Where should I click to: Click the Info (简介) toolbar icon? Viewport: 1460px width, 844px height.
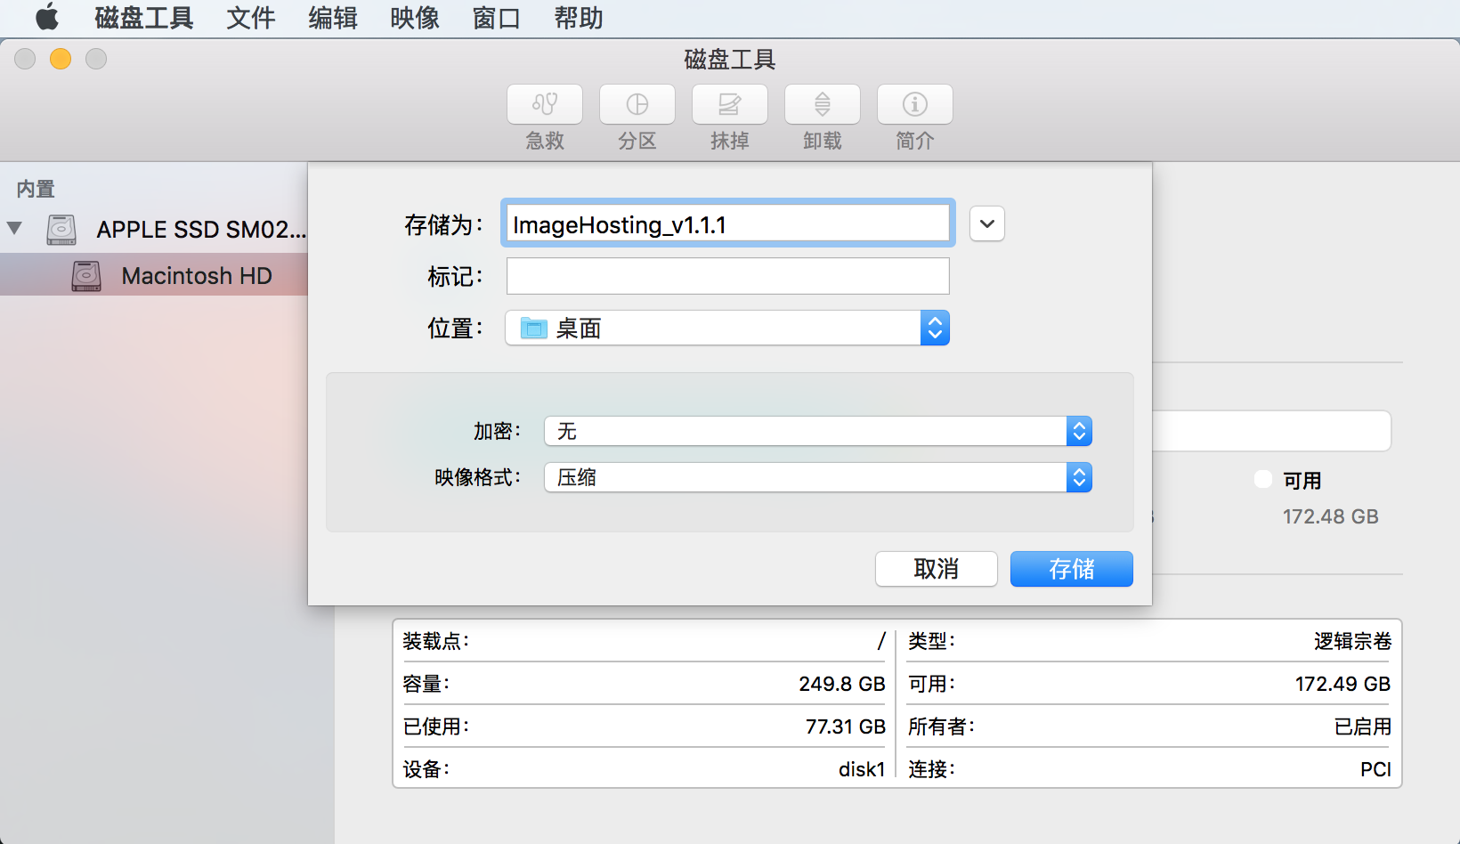pyautogui.click(x=915, y=105)
